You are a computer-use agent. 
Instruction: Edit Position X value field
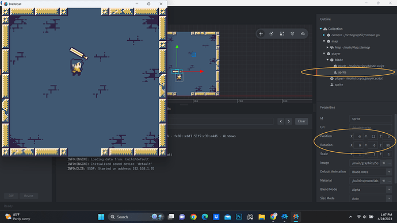(358, 137)
